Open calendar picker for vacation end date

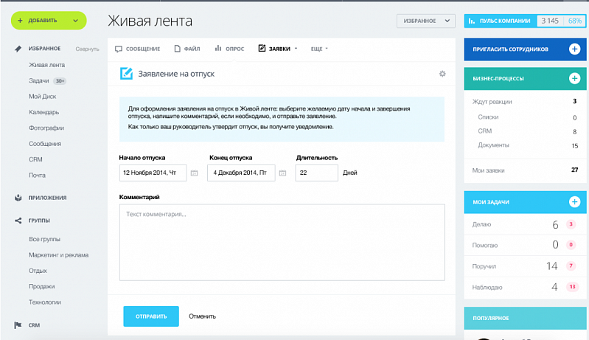pos(282,173)
